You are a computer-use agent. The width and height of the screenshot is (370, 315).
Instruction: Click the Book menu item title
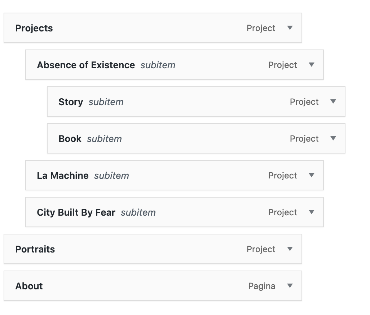[x=70, y=139]
